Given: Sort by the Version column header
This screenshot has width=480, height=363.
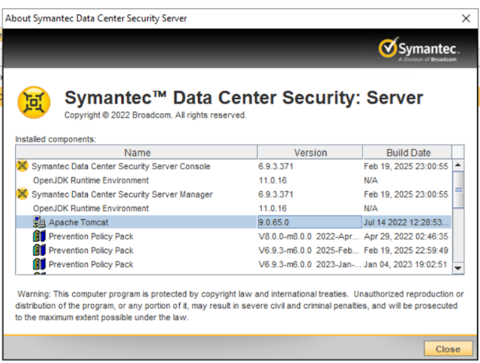Looking at the screenshot, I should coord(310,152).
